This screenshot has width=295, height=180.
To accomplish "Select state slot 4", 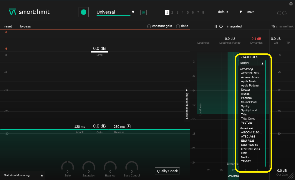I will point(183,12).
